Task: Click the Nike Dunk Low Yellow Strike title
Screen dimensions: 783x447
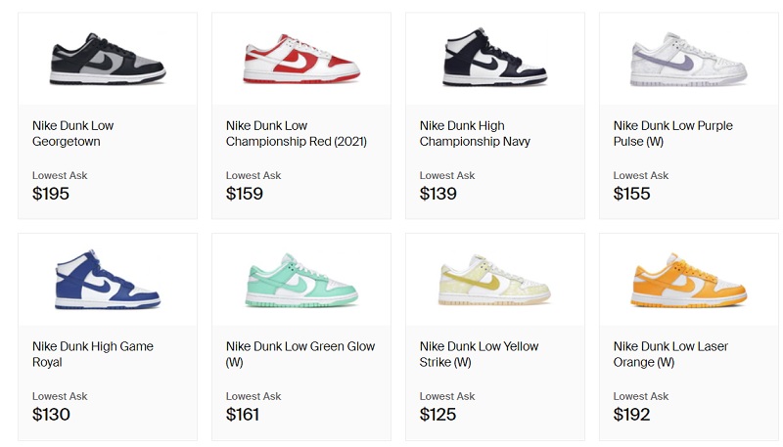Action: click(x=479, y=354)
